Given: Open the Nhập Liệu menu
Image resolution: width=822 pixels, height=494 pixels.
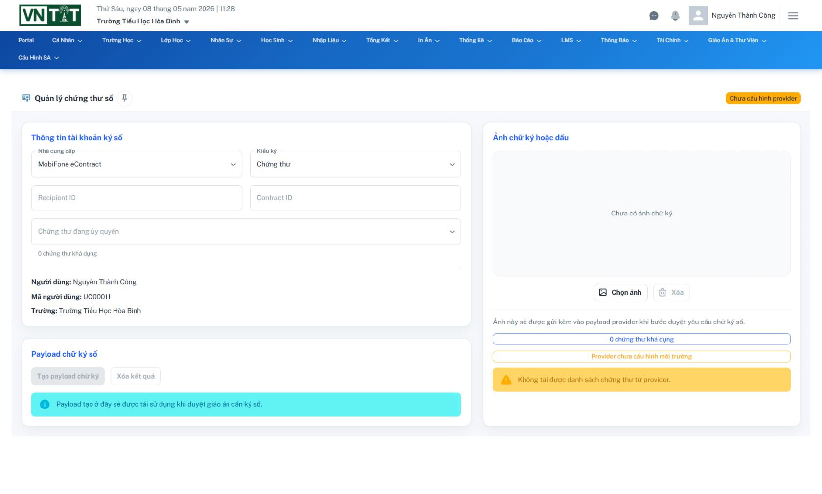Looking at the screenshot, I should (329, 40).
